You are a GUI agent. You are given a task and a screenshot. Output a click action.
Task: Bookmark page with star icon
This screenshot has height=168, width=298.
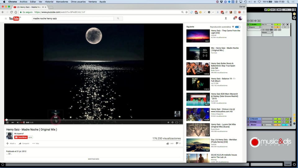(x=187, y=12)
